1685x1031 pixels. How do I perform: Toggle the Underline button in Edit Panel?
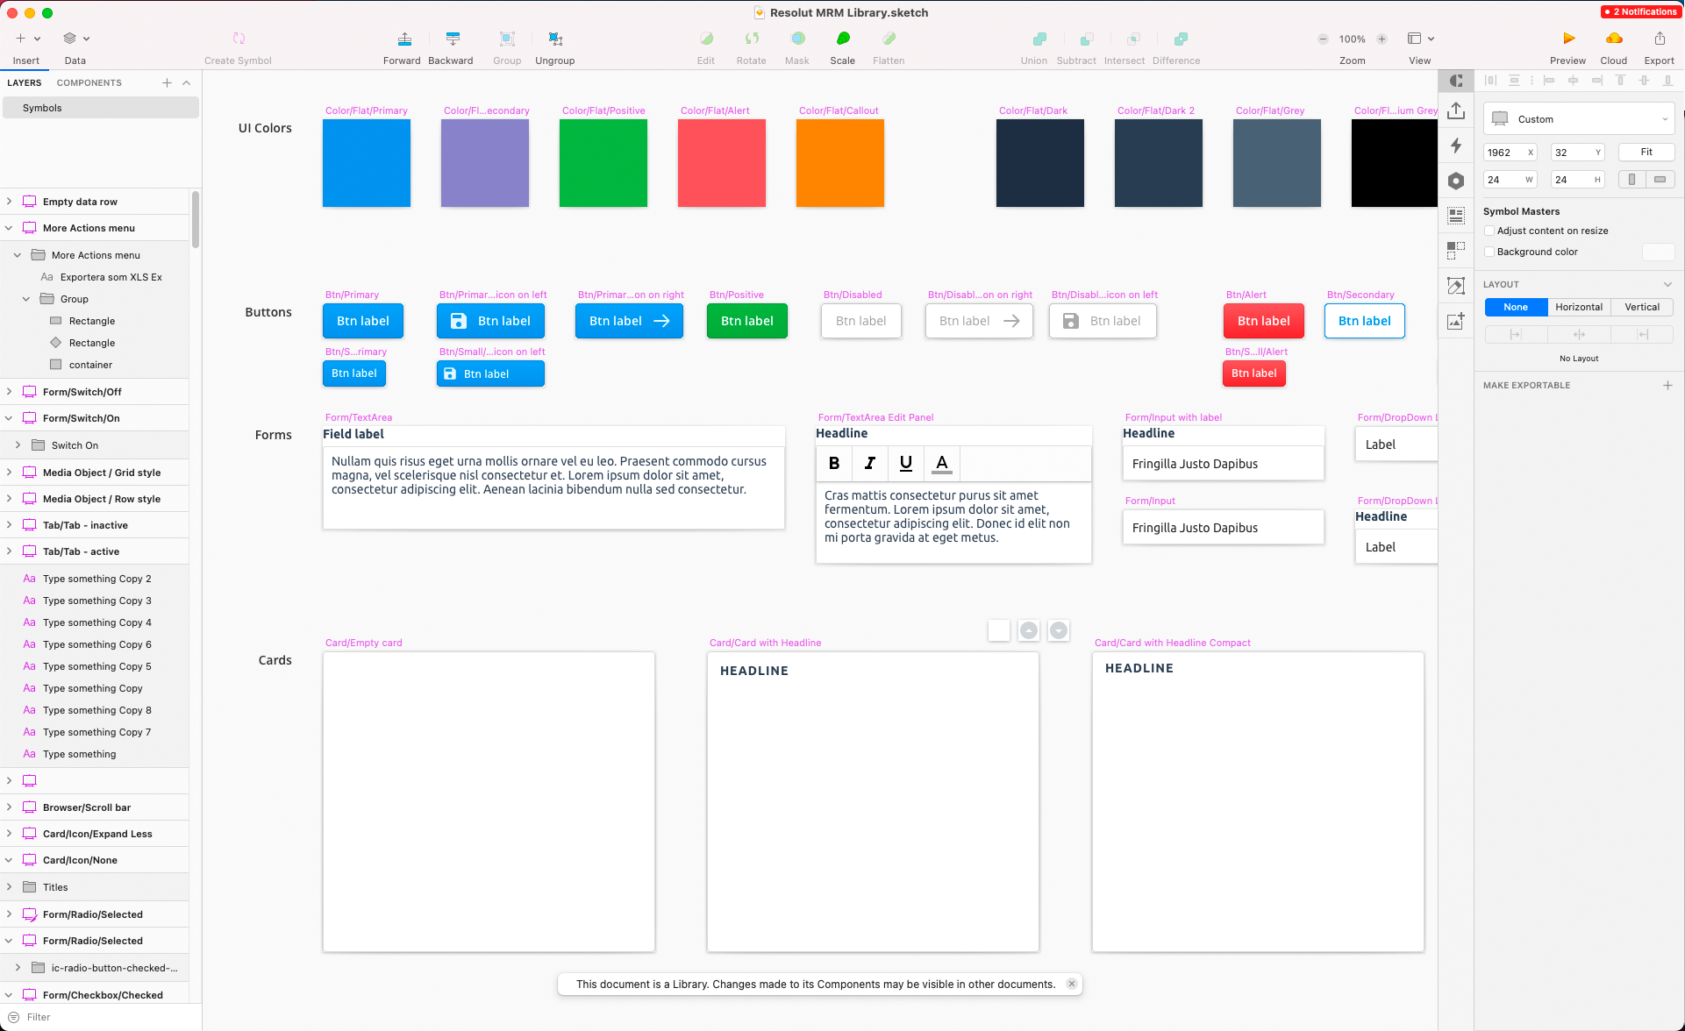[x=906, y=463]
